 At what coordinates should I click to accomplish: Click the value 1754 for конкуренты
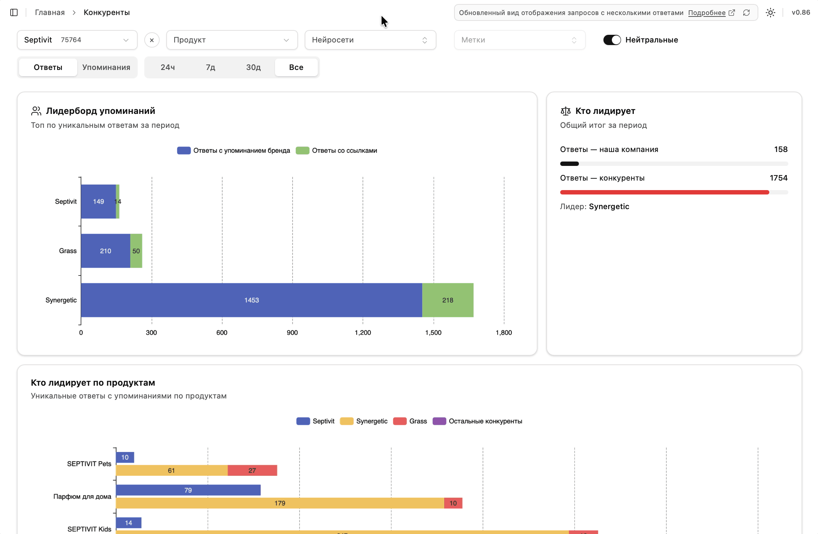point(778,178)
